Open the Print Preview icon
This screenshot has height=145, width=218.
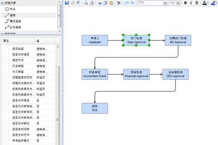92,3
